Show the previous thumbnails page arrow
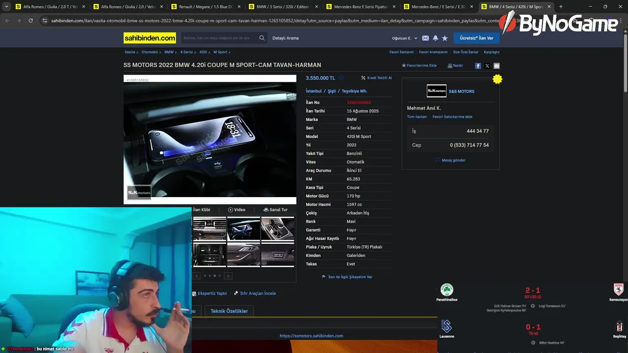Viewport: 628px width, 353px height. 197,276
